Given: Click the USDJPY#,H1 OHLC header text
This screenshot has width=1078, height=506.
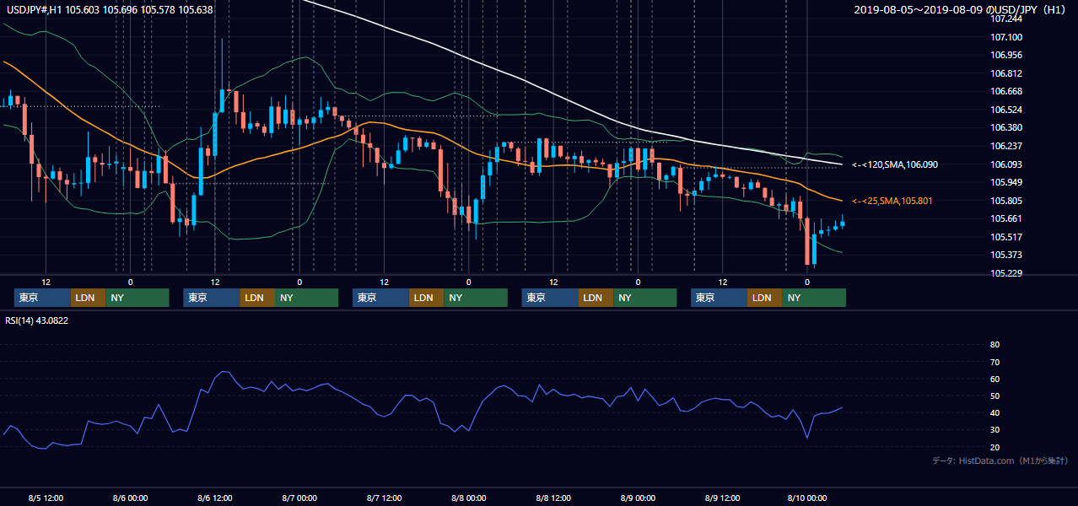Looking at the screenshot, I should coord(110,10).
